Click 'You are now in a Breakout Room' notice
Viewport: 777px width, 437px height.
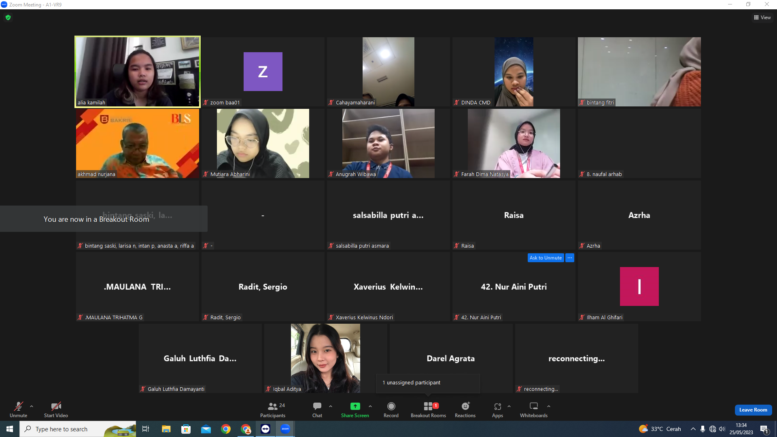tap(104, 219)
